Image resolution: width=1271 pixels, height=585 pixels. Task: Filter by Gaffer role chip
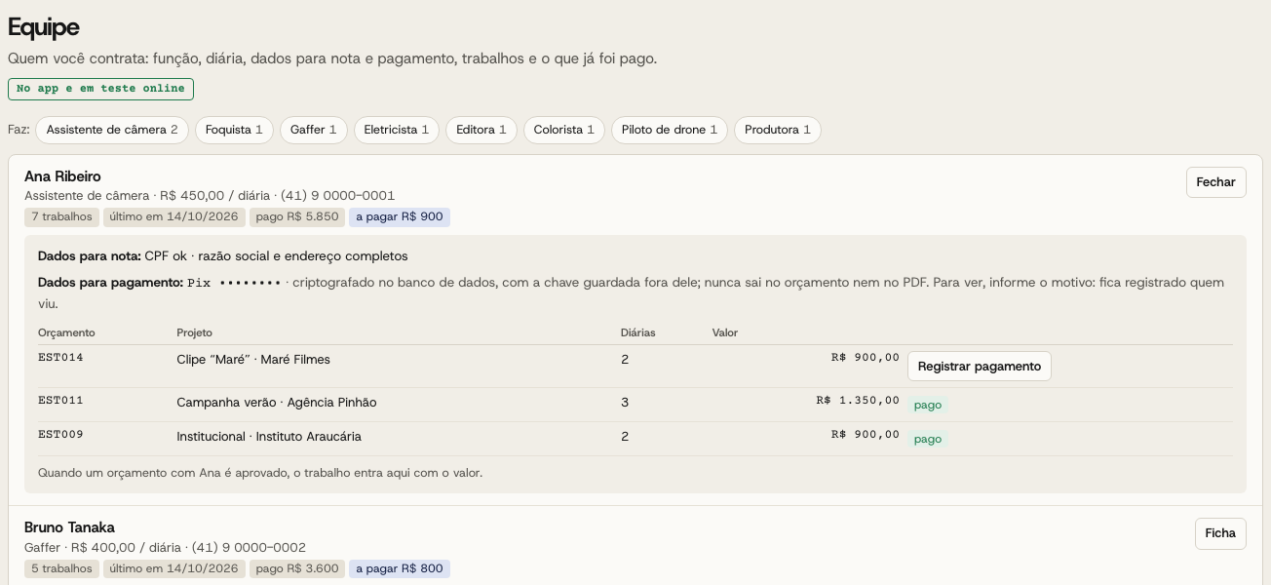click(x=314, y=130)
